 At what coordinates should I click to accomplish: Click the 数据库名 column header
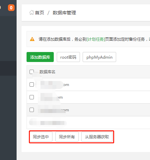click(47, 72)
